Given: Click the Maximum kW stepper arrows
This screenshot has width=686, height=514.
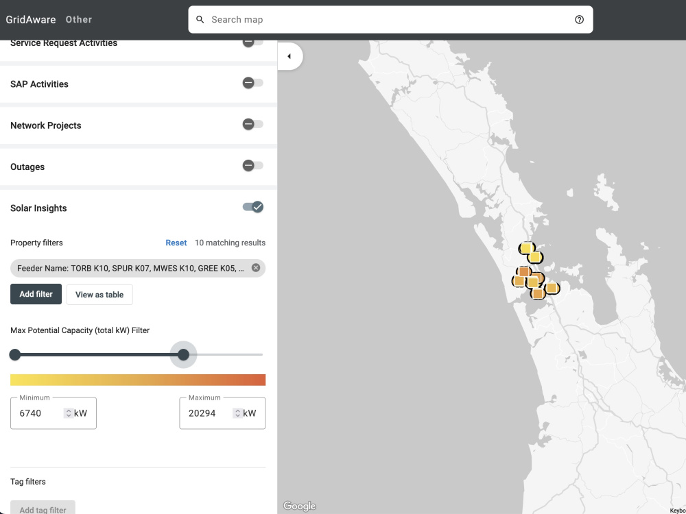Looking at the screenshot, I should (237, 413).
